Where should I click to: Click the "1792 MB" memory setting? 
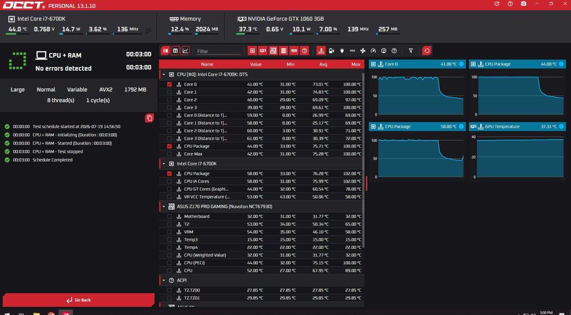pos(135,90)
